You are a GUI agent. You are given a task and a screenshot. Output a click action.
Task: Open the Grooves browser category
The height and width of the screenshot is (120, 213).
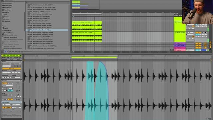coord(7,19)
